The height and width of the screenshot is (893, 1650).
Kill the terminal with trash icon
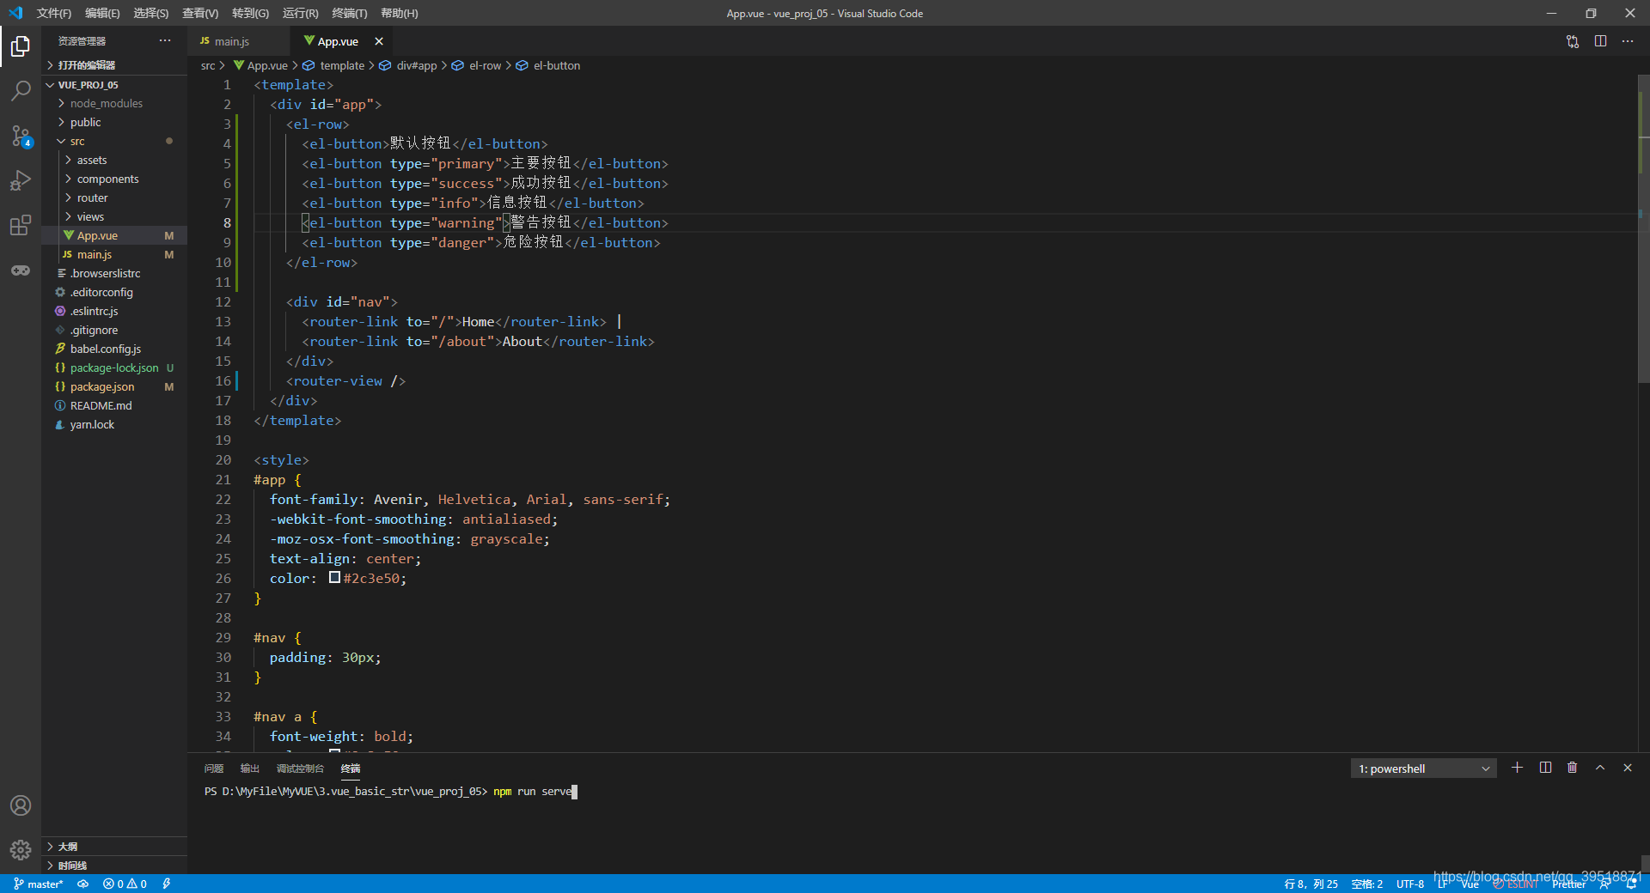(x=1573, y=768)
